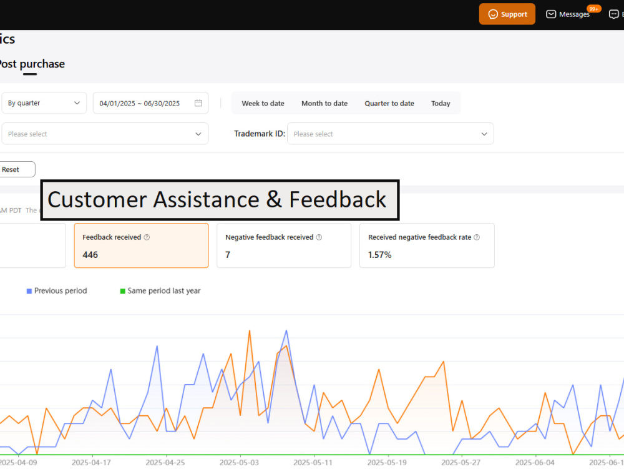Click the 1.57% rate value

coord(379,255)
